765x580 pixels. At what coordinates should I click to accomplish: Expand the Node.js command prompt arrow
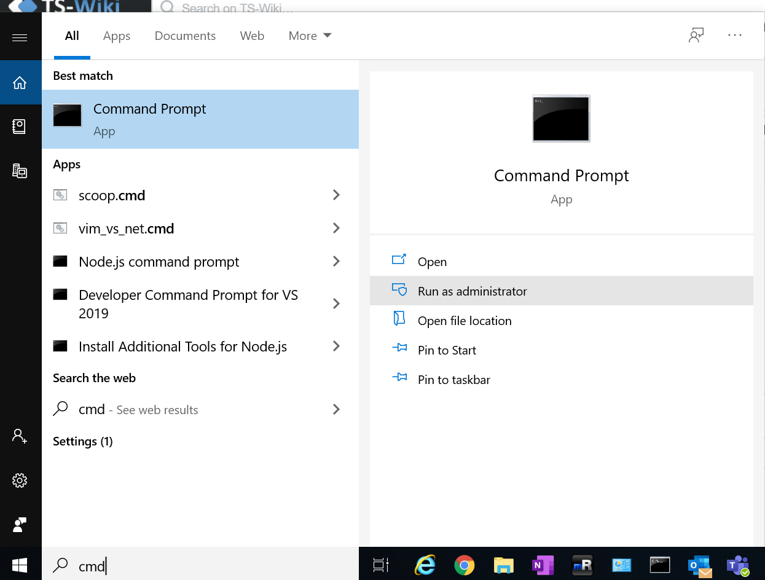coord(336,262)
